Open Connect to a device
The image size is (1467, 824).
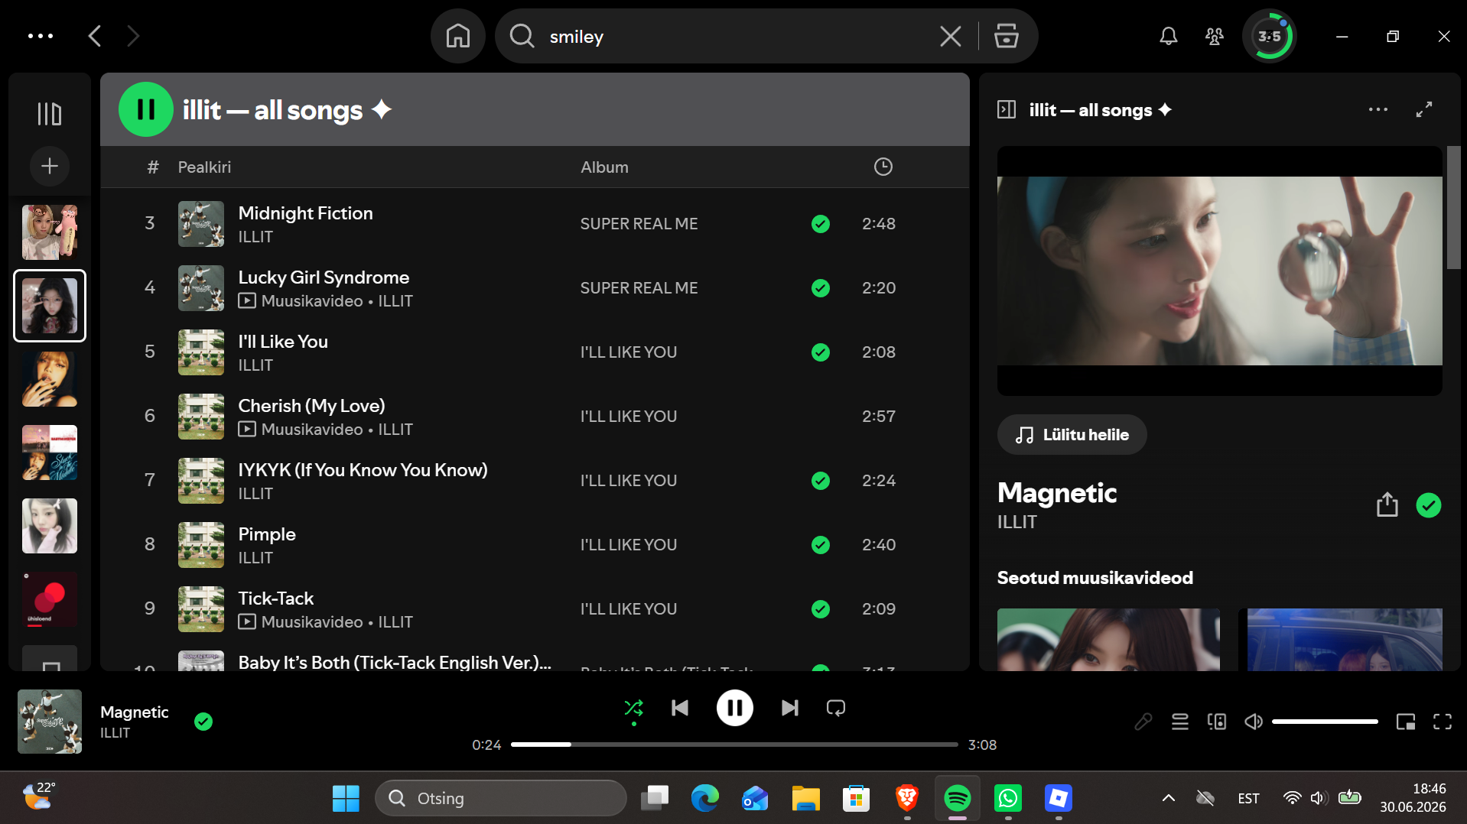1216,722
